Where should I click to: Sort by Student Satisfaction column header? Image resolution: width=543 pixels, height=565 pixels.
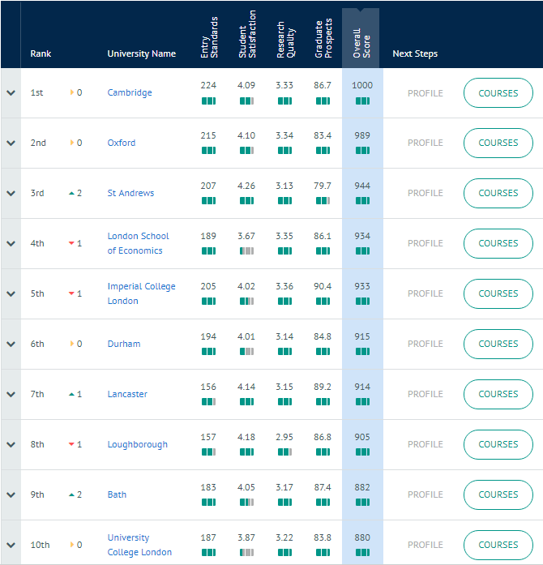[x=247, y=34]
